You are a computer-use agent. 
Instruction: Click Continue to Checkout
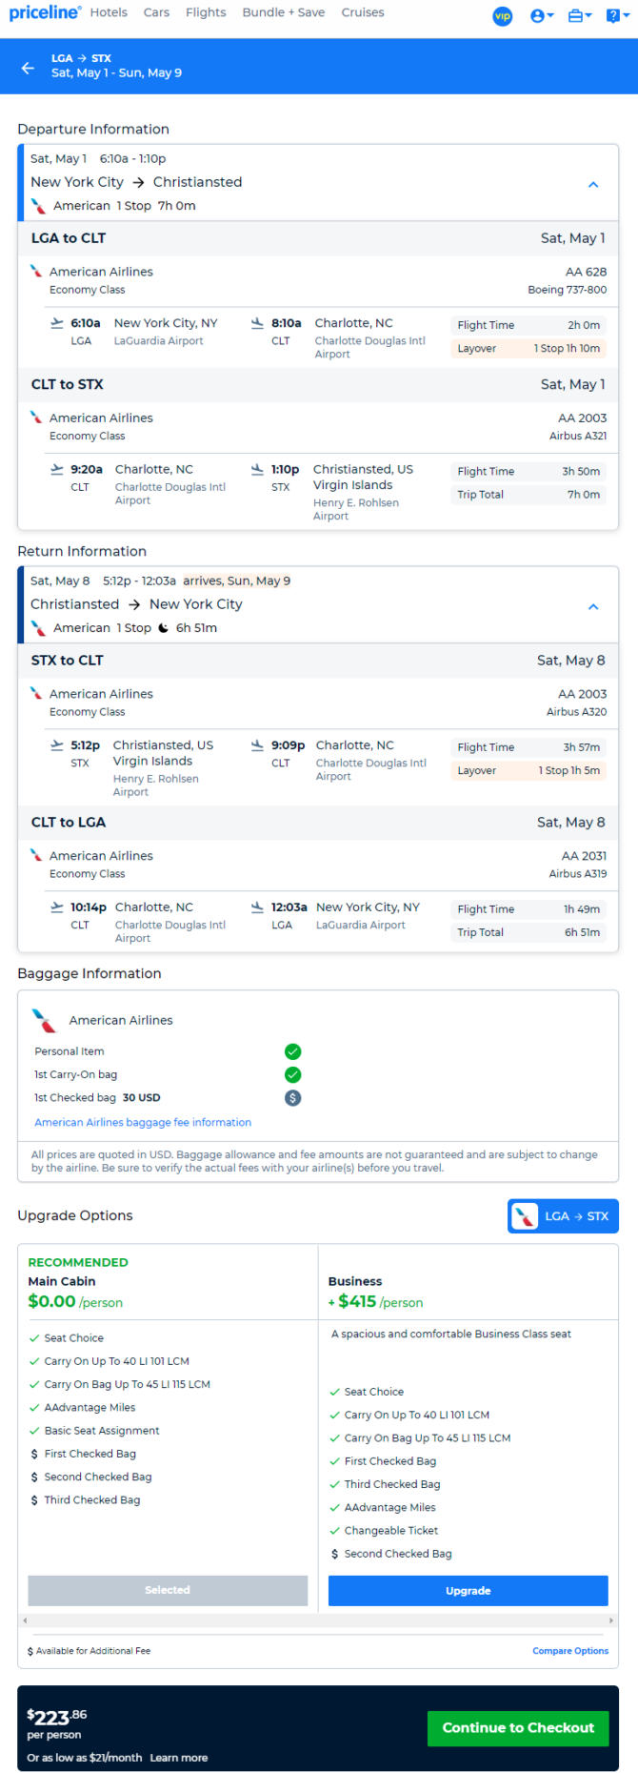(x=518, y=1728)
